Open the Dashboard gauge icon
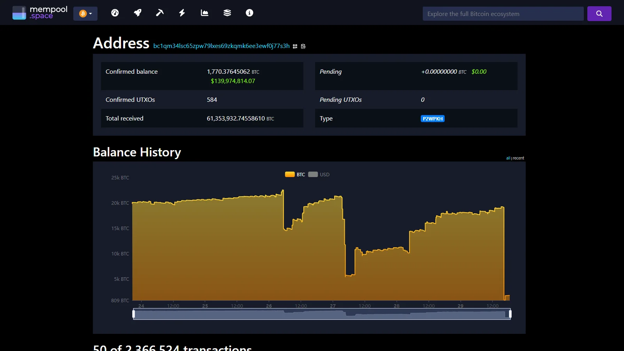624x351 pixels. [x=115, y=13]
